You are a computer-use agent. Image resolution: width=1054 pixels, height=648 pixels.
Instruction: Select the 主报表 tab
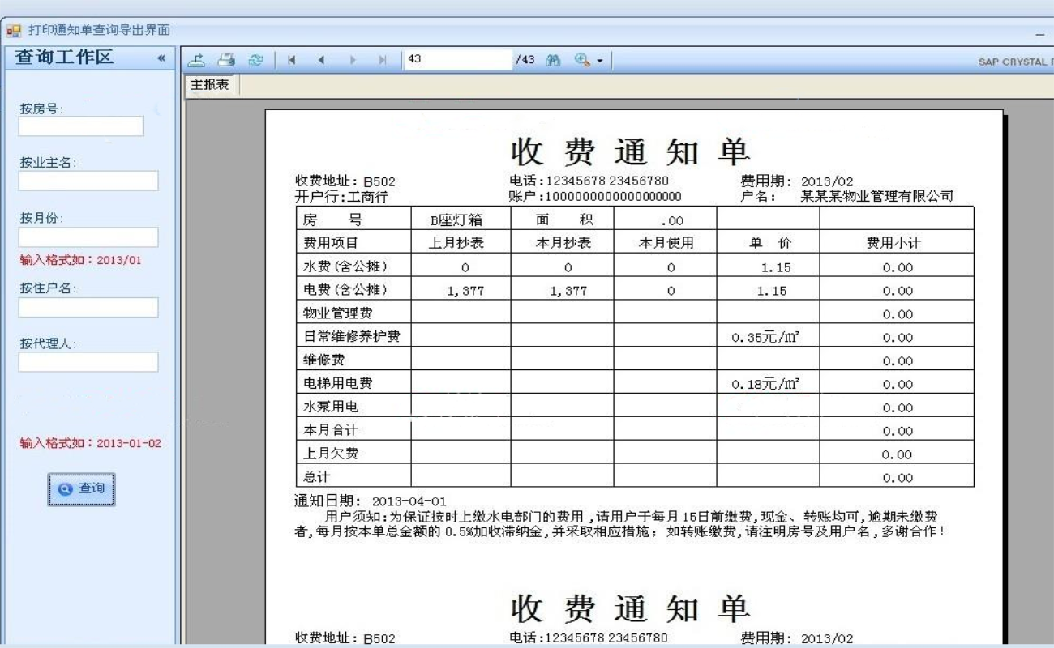(x=210, y=84)
